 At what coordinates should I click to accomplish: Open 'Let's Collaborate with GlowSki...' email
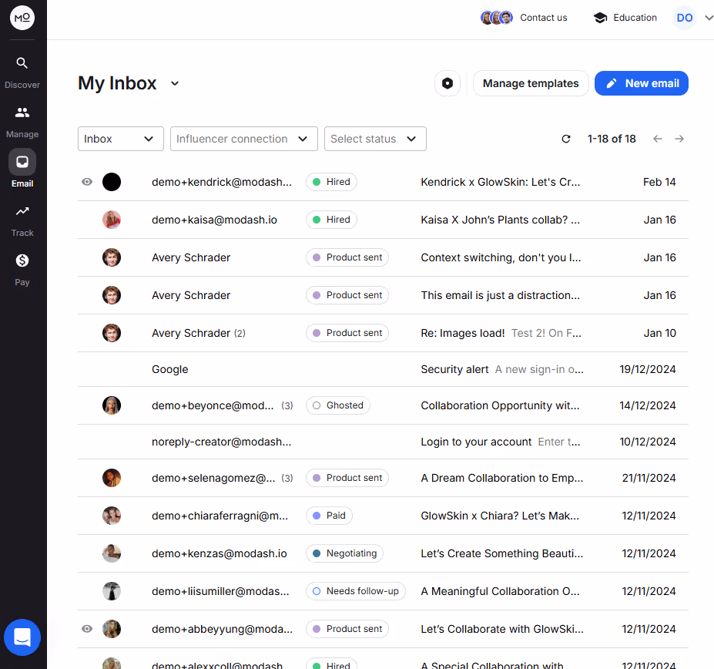point(502,629)
